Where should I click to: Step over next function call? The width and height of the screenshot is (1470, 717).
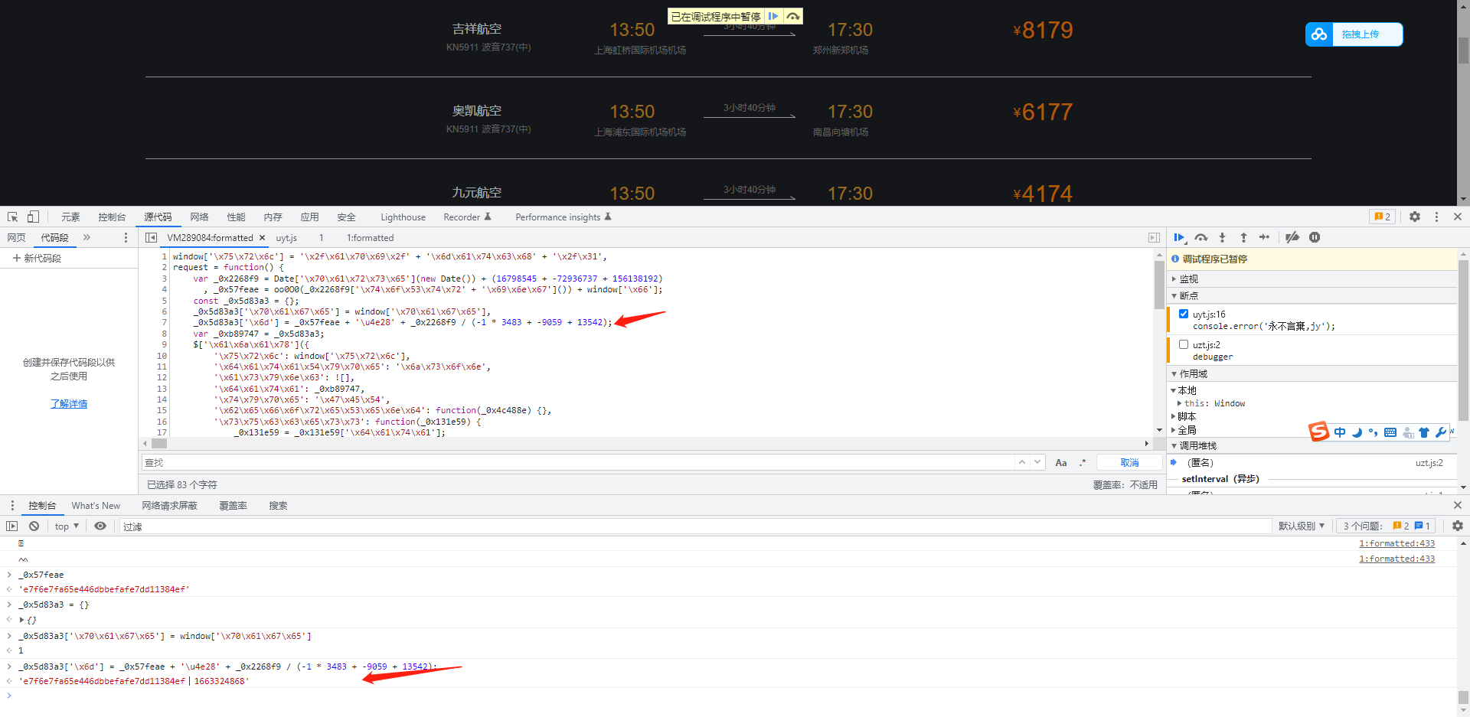(x=1200, y=237)
